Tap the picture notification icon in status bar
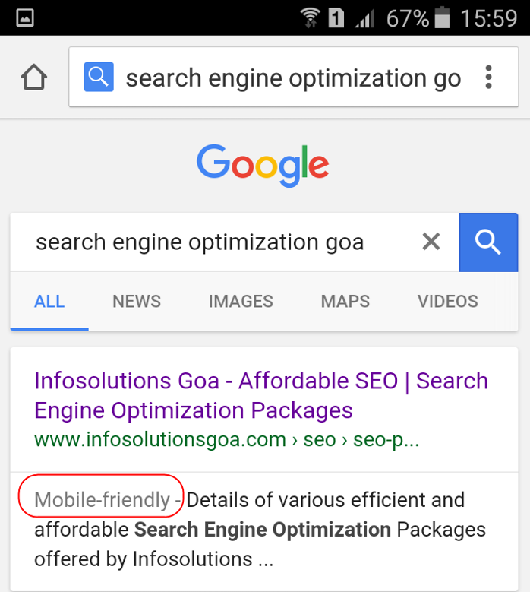The width and height of the screenshot is (530, 592). point(24,17)
